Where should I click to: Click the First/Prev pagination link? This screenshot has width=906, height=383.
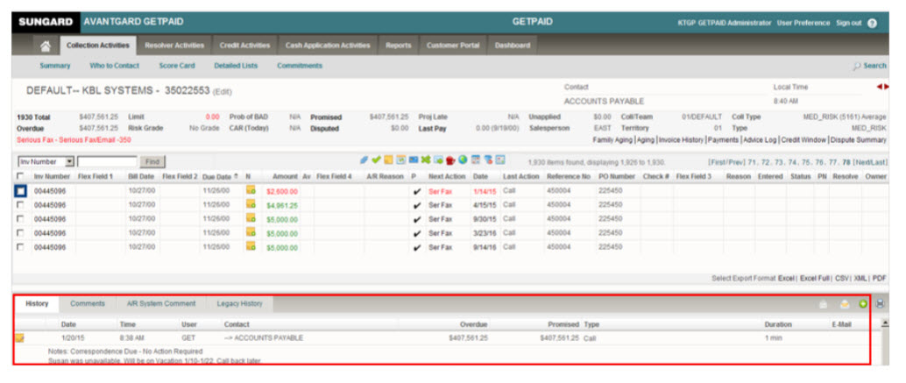pos(726,163)
